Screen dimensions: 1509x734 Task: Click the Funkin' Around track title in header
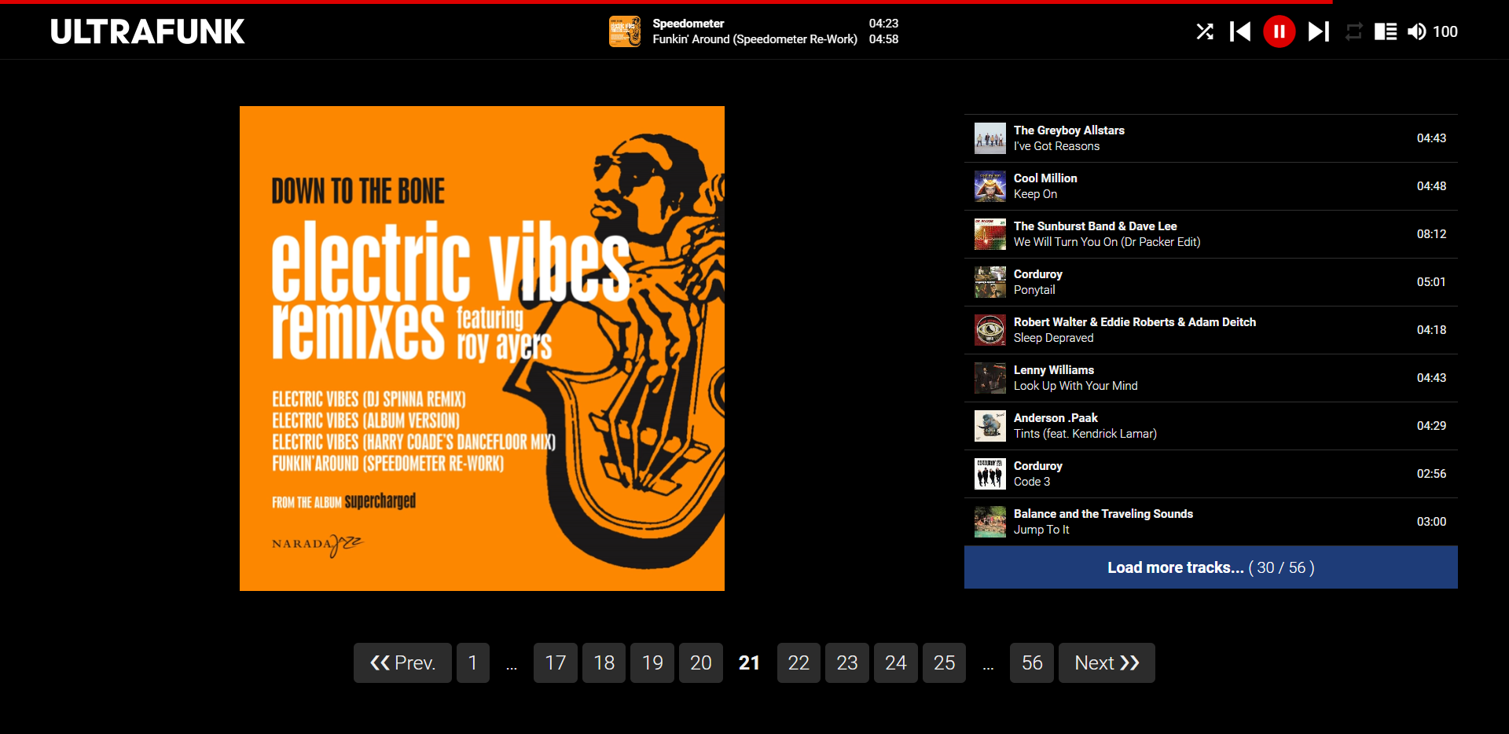click(755, 39)
